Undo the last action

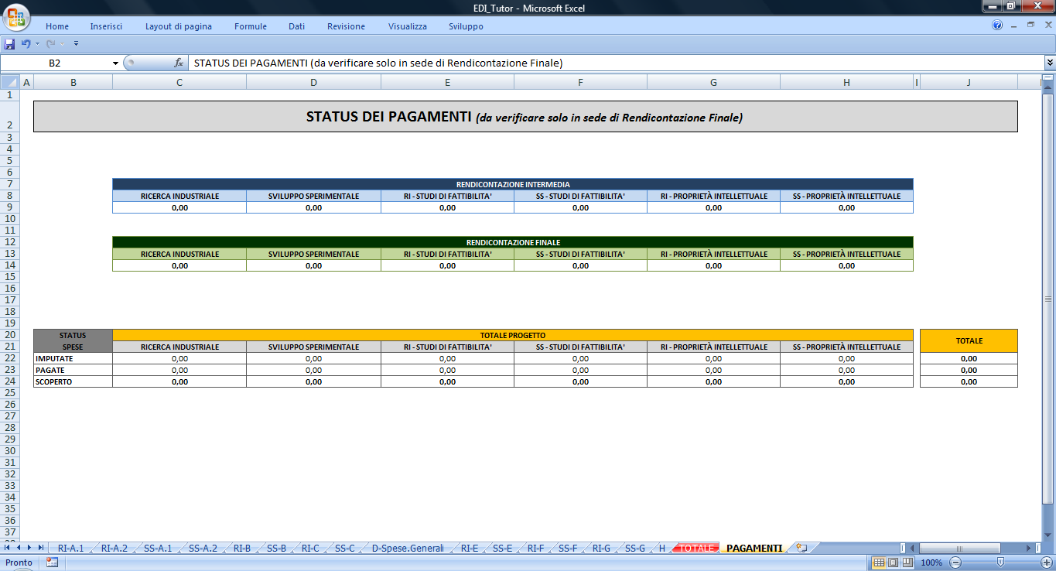[x=26, y=44]
